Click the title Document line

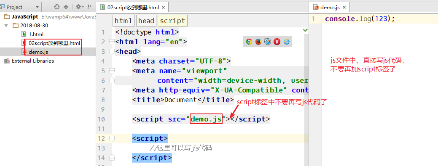[183, 100]
